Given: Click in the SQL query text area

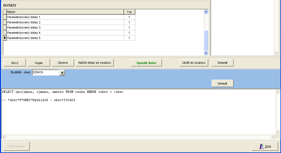Looking at the screenshot, I should pyautogui.click(x=138, y=115).
